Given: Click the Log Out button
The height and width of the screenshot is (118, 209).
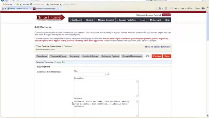Looking at the screenshot, I should (x=166, y=15).
